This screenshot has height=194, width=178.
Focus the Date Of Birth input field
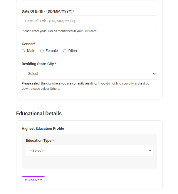89,21
